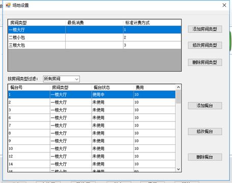Click the 修改餐台 button
The width and height of the screenshot is (232, 183).
tap(205, 132)
